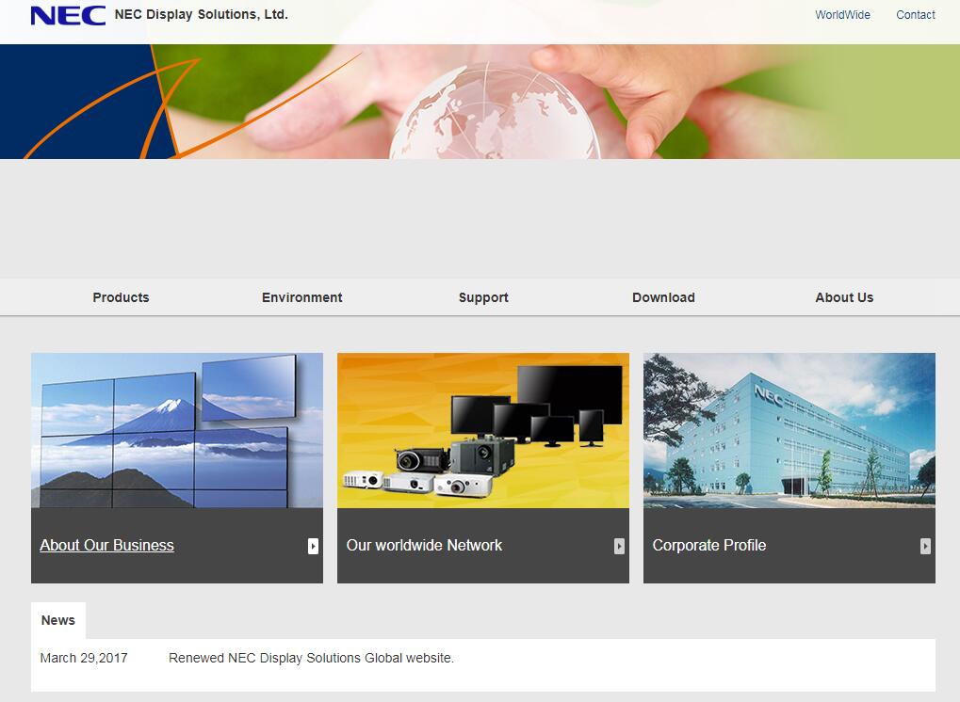Click the news date March 29,2017

coord(84,658)
